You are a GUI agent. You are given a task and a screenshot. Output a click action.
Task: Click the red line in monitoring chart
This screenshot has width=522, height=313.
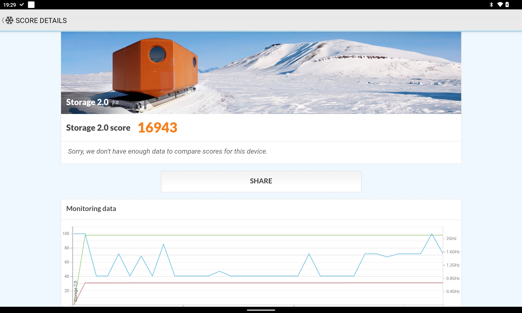coord(261,283)
